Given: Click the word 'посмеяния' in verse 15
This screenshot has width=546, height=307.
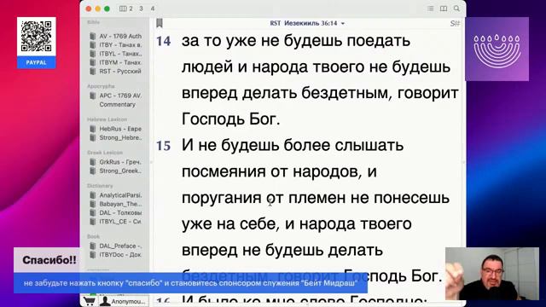Looking at the screenshot, I should [224, 172].
